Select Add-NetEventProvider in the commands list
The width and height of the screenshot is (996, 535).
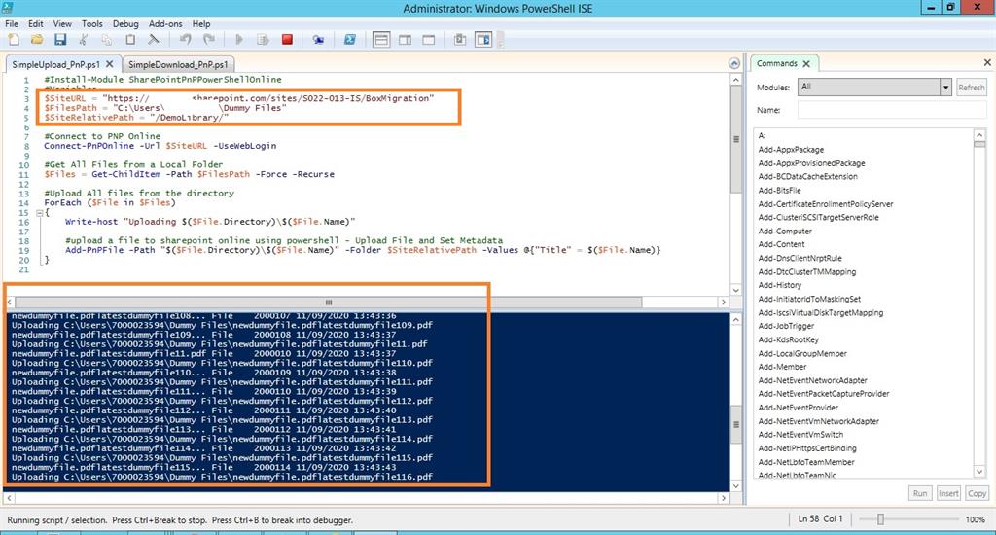coord(798,408)
